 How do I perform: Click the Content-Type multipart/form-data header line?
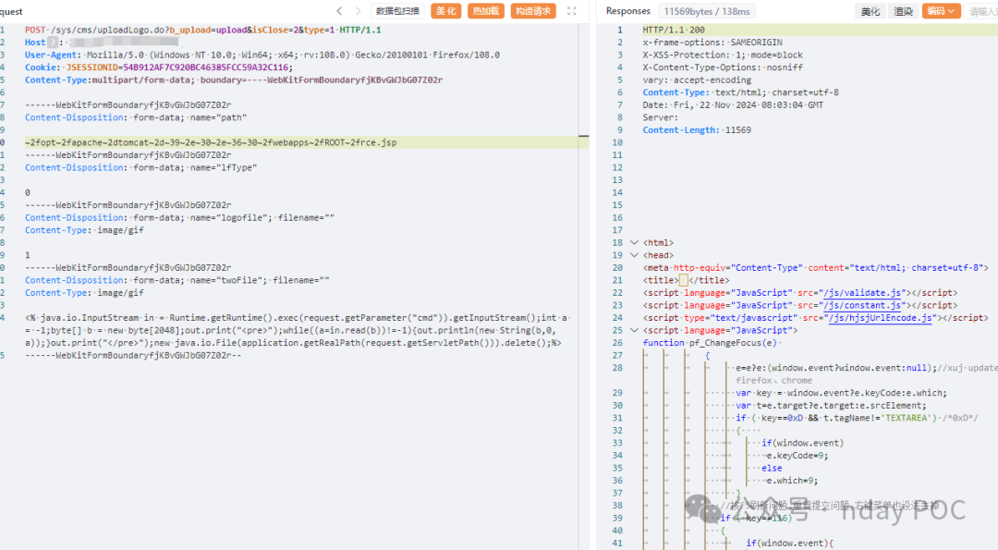pyautogui.click(x=234, y=80)
